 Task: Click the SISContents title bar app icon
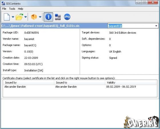tap(3, 3)
